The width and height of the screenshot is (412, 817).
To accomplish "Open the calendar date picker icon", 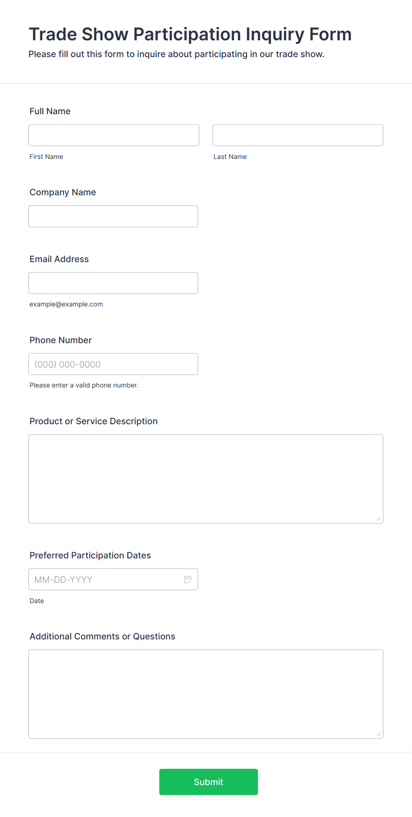I will point(188,579).
